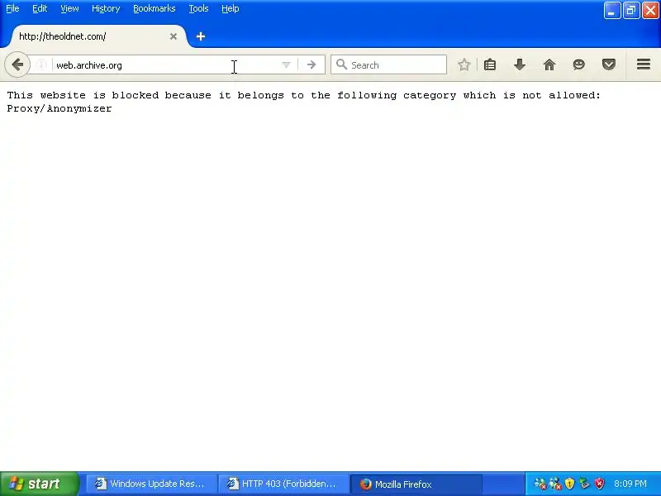
Task: Click the Proxy/Anonymizer text
Action: coord(59,108)
